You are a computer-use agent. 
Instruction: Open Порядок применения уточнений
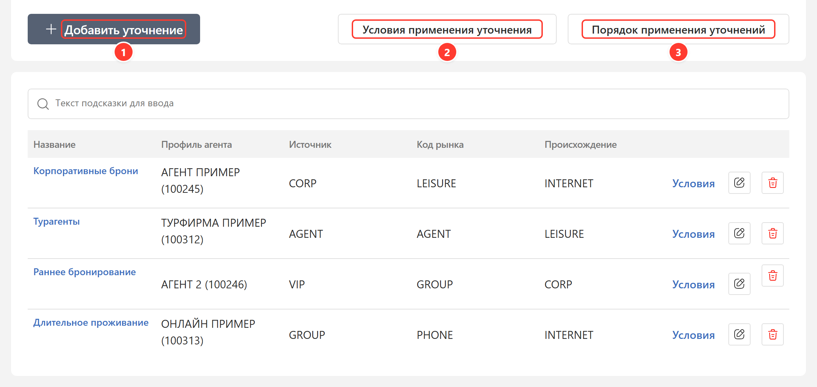pos(678,29)
